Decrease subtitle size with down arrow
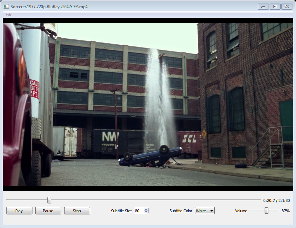The height and width of the screenshot is (228, 296). tap(146, 212)
